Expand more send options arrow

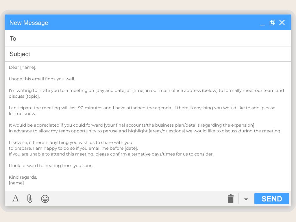tap(246, 199)
